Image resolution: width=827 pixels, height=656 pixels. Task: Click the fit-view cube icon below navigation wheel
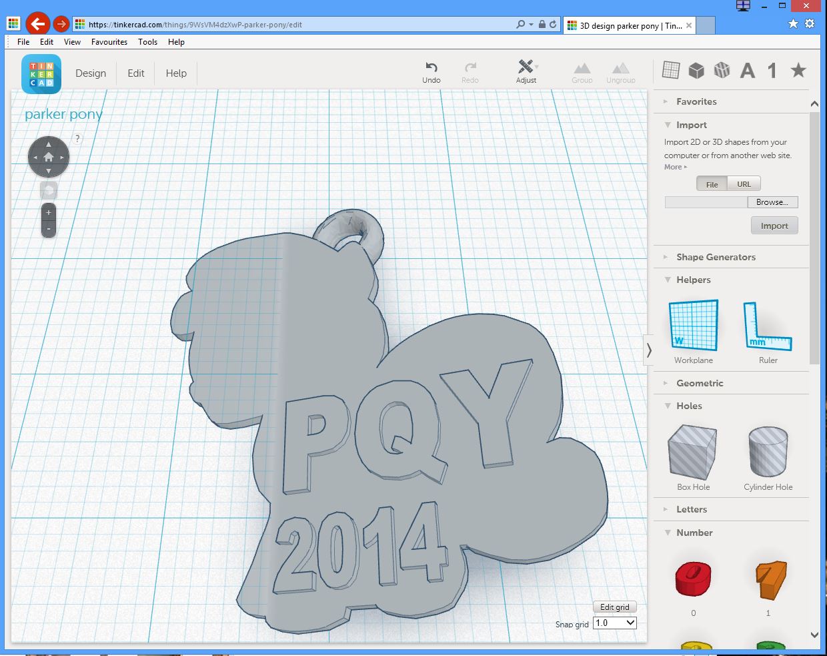[x=49, y=190]
